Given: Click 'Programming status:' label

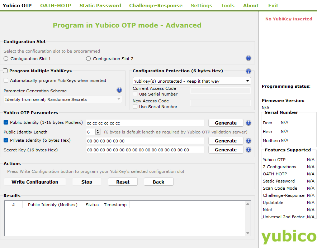Looking at the screenshot, I should (x=286, y=86).
